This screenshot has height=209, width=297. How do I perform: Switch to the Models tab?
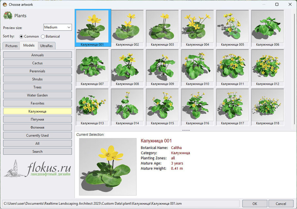pyautogui.click(x=29, y=45)
